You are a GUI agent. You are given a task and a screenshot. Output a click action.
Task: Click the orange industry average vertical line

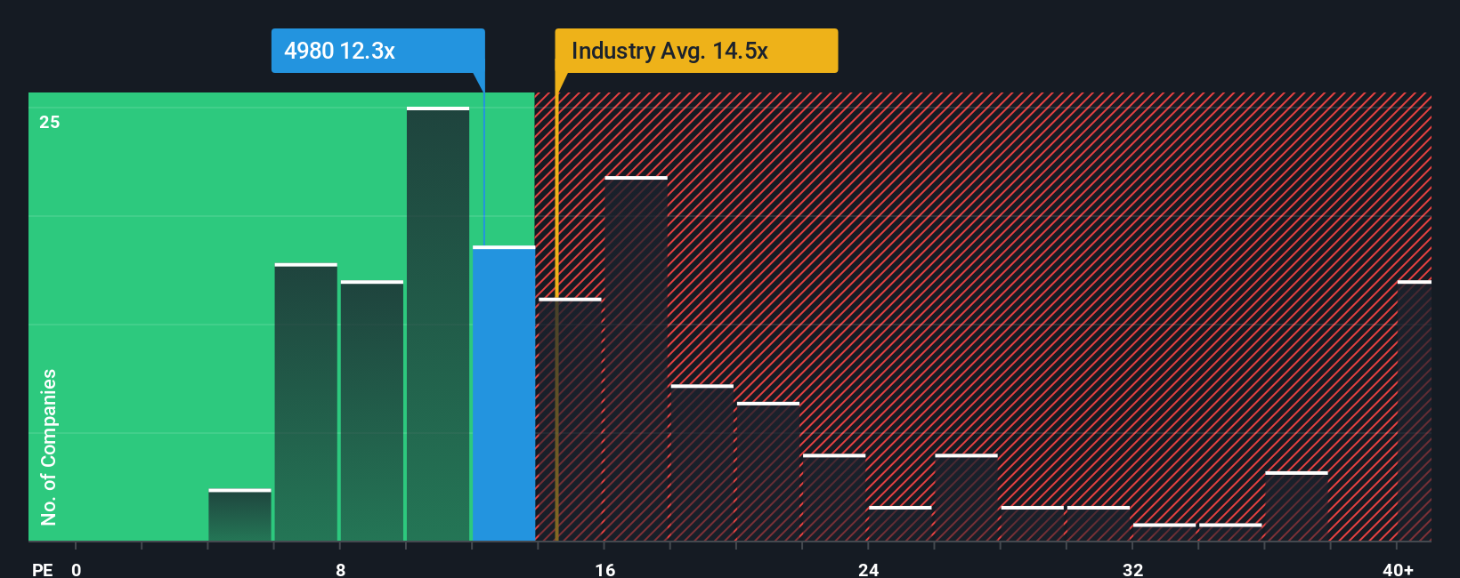click(x=556, y=307)
